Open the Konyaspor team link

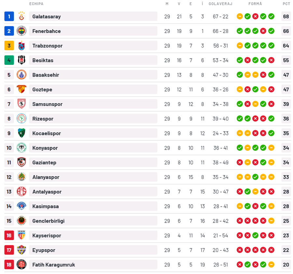[45, 148]
